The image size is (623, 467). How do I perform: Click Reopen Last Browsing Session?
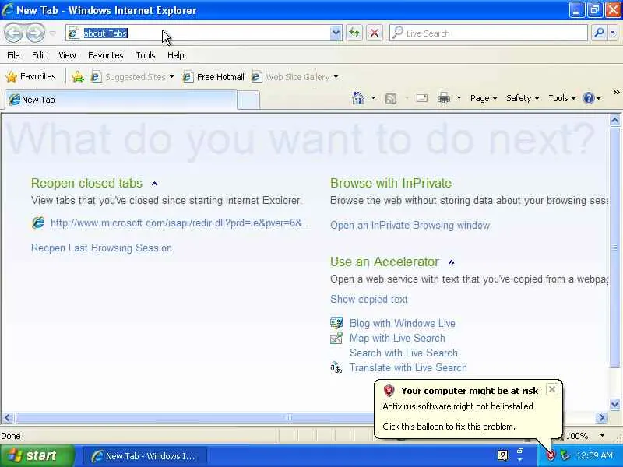tap(101, 248)
